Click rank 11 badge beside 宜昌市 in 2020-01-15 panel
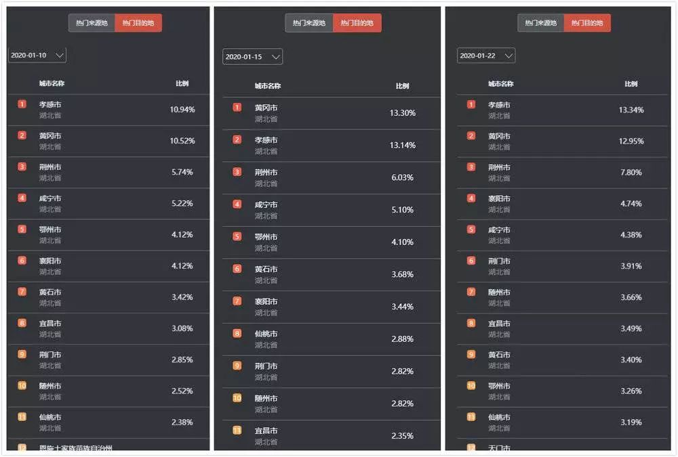678x457 pixels. click(x=237, y=430)
